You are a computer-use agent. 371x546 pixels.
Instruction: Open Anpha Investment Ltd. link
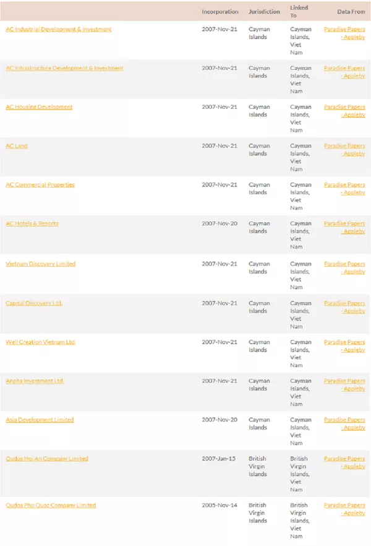[35, 381]
